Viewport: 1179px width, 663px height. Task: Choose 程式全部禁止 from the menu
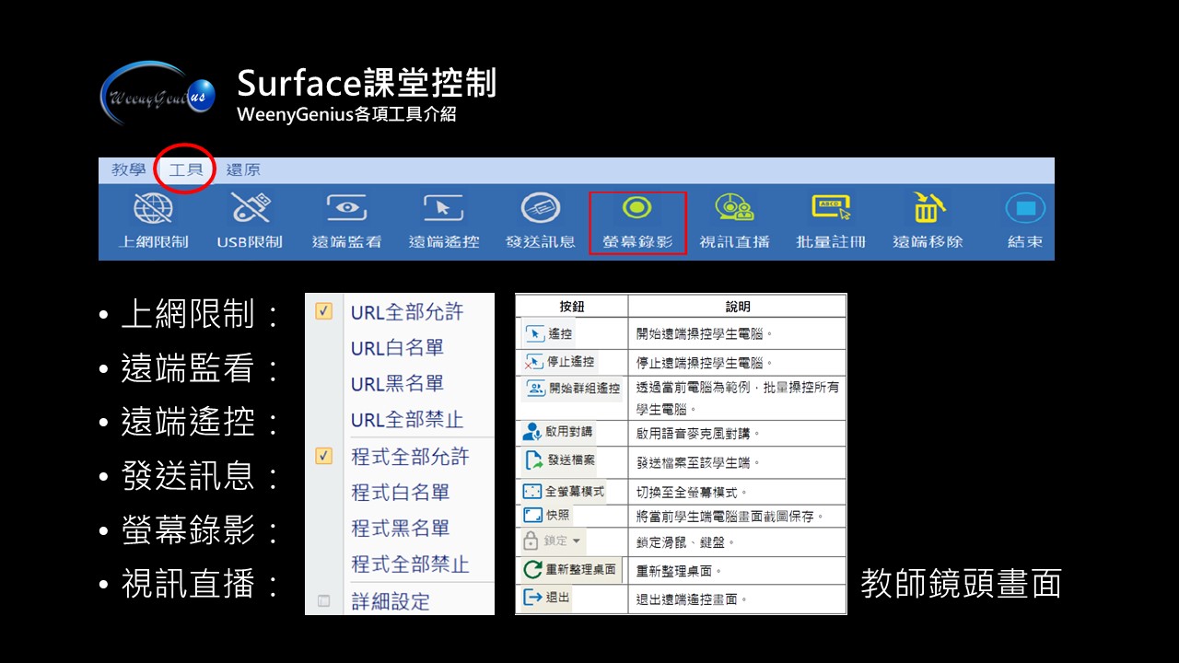(x=411, y=564)
